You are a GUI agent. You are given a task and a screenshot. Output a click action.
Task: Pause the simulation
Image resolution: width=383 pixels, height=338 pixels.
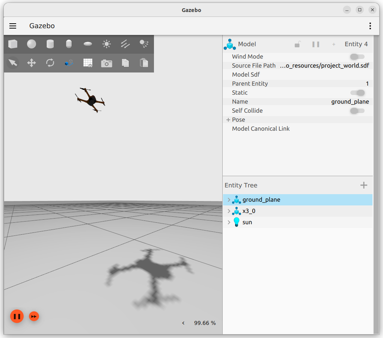tap(17, 316)
